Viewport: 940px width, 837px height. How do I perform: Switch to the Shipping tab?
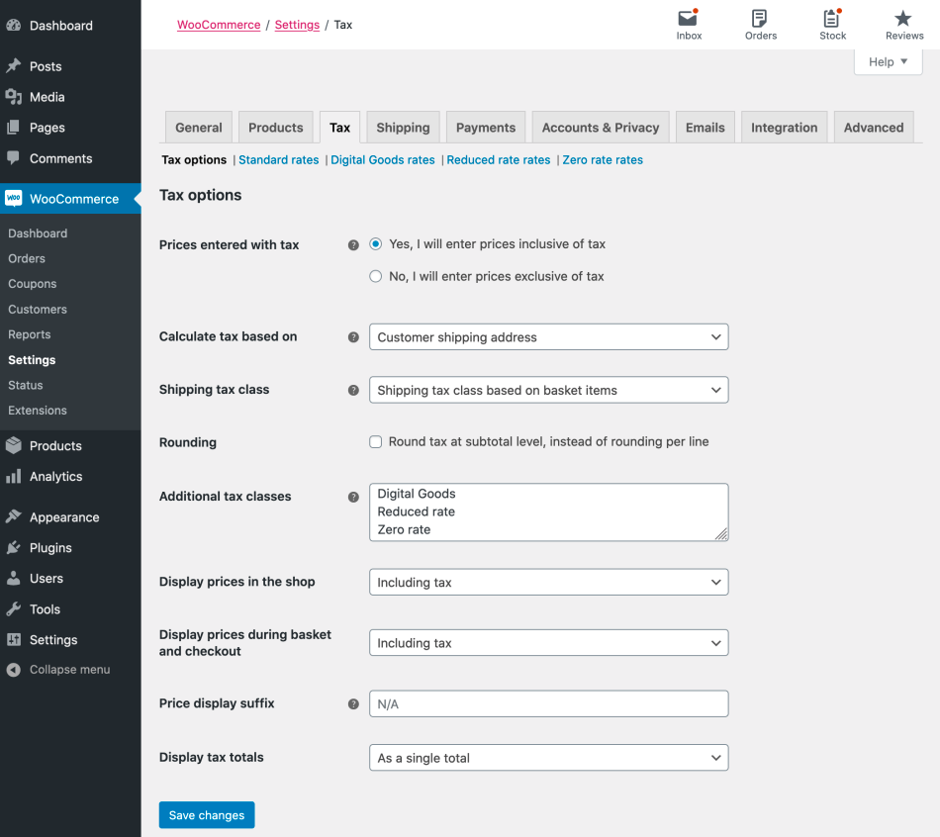tap(403, 127)
